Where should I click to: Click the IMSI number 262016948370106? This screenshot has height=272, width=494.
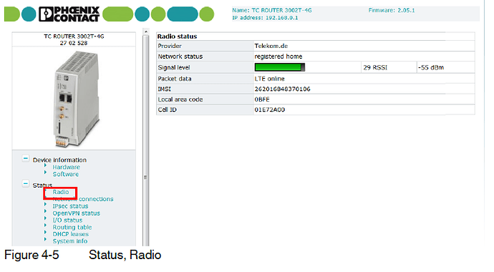[282, 89]
